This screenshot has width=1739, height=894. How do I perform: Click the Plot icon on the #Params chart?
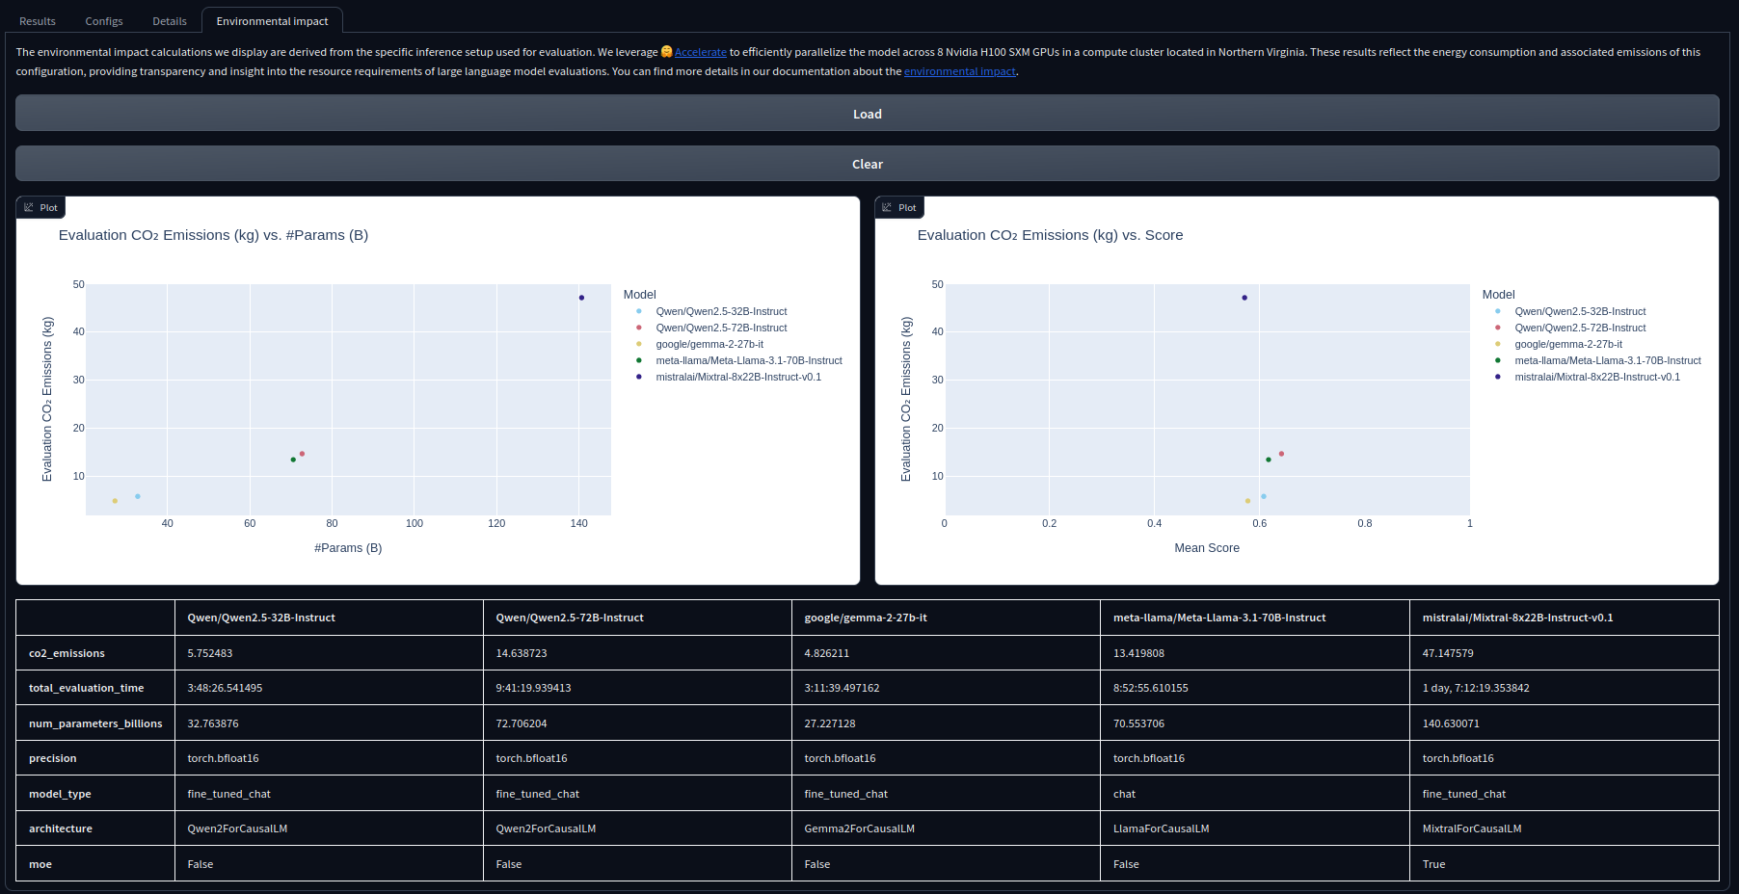tap(29, 207)
